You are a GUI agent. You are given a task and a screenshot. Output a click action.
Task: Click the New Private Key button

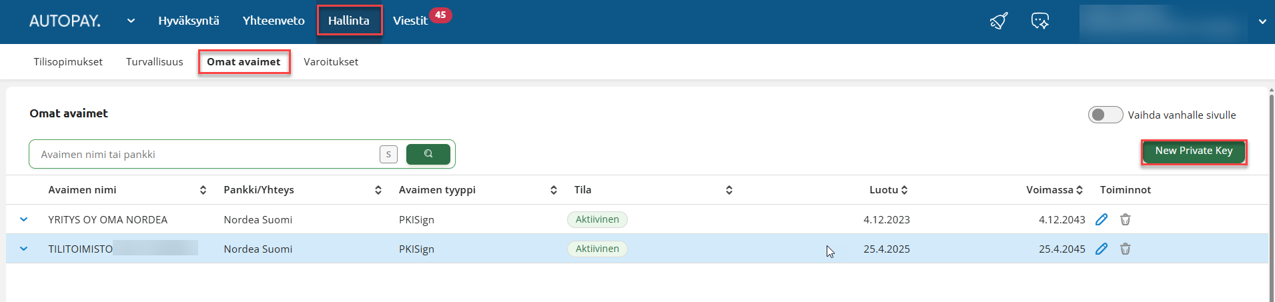point(1193,151)
